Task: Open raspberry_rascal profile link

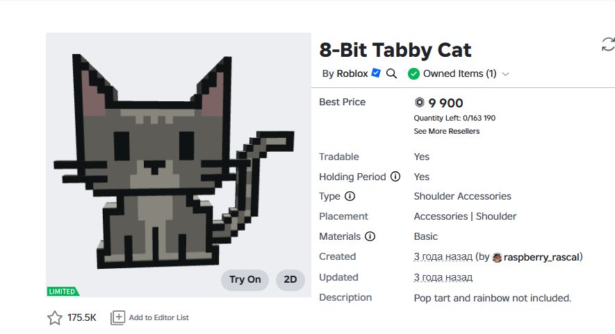Action: coord(541,257)
